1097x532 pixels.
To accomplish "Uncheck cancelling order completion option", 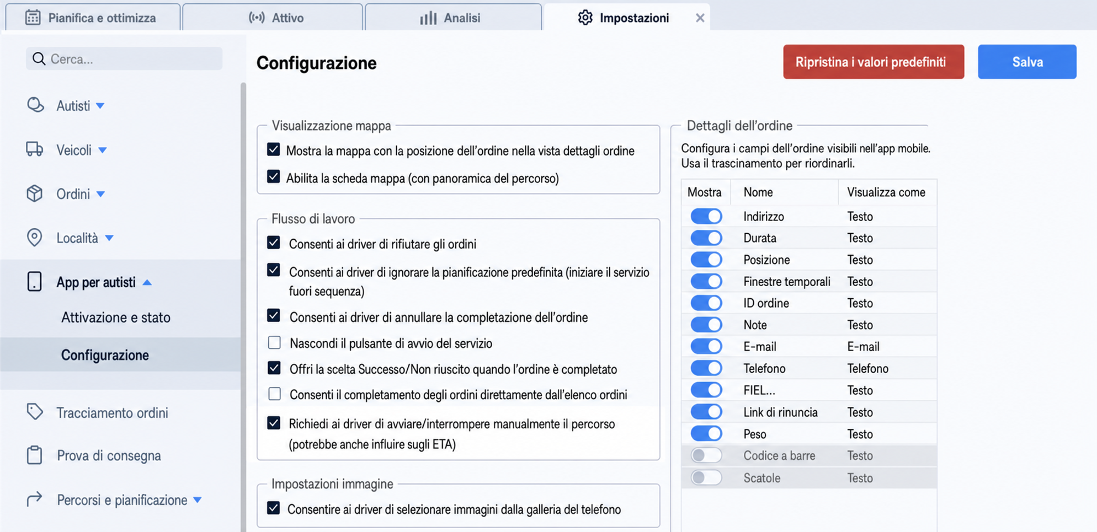I will [x=273, y=315].
